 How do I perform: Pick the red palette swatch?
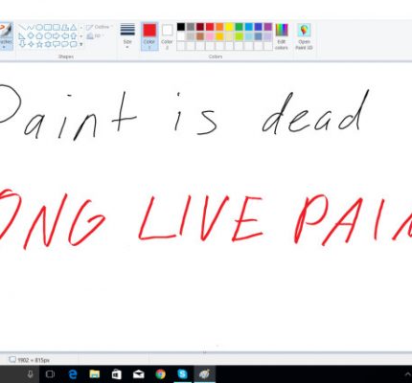pyautogui.click(x=210, y=27)
